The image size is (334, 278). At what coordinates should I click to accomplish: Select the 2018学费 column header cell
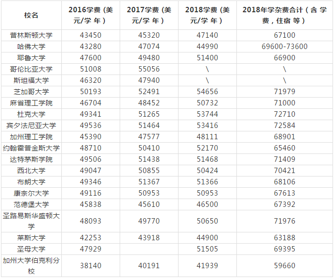(207, 15)
